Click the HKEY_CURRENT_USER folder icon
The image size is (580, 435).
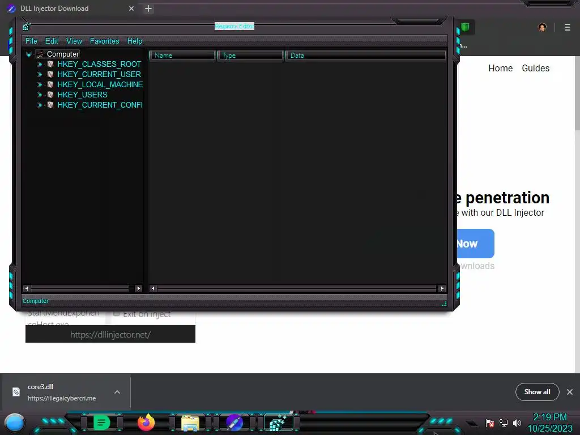point(50,74)
